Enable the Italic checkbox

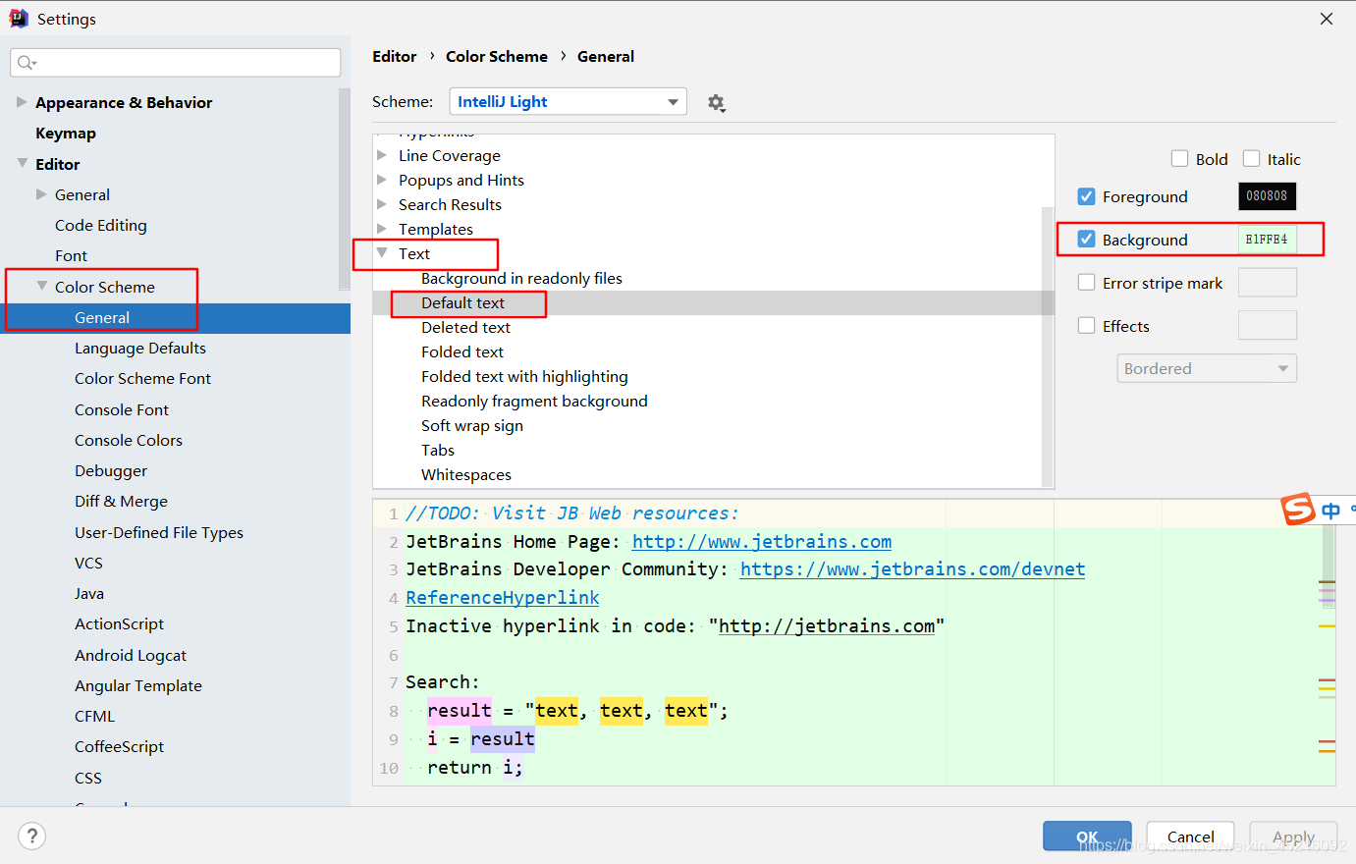pos(1252,159)
